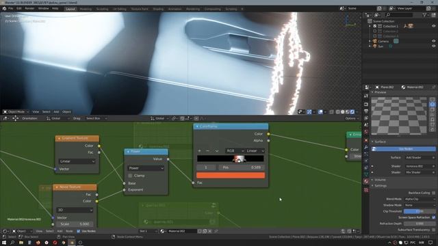
Task: Adjust Clip Threshold slider
Action: pyautogui.click(x=420, y=211)
